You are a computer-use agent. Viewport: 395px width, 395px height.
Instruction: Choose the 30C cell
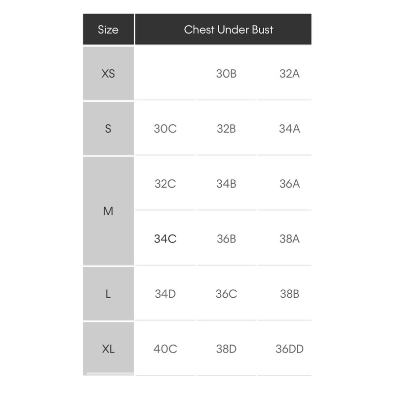click(x=165, y=129)
